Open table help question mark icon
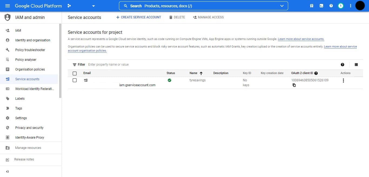This screenshot has height=177, width=369. pyautogui.click(x=343, y=65)
